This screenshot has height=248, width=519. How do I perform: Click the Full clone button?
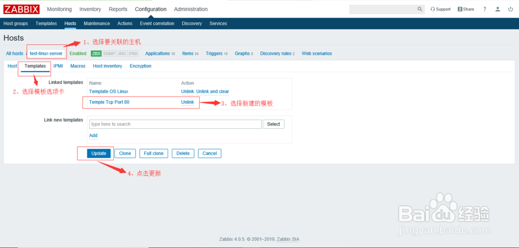pos(154,154)
